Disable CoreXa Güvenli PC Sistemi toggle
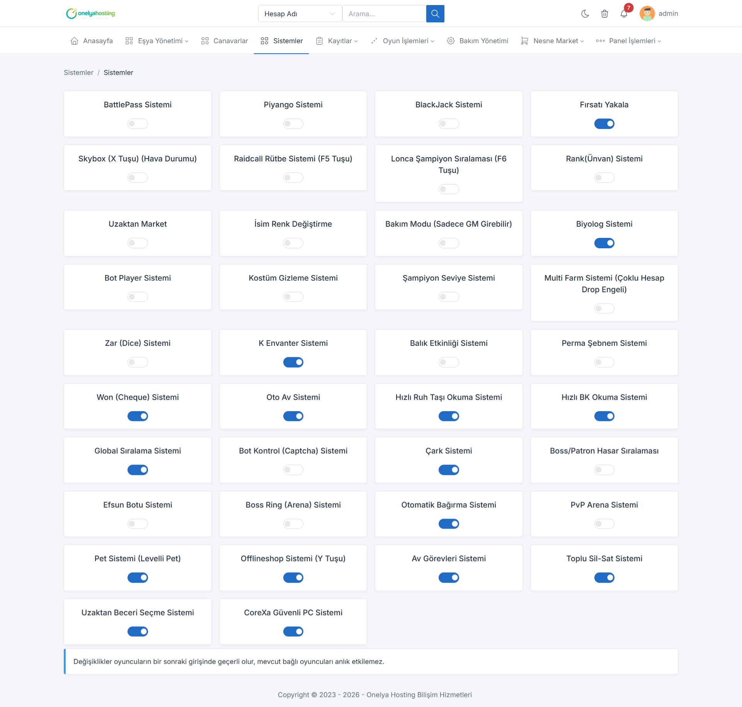Viewport: 742px width, 707px height. (293, 631)
